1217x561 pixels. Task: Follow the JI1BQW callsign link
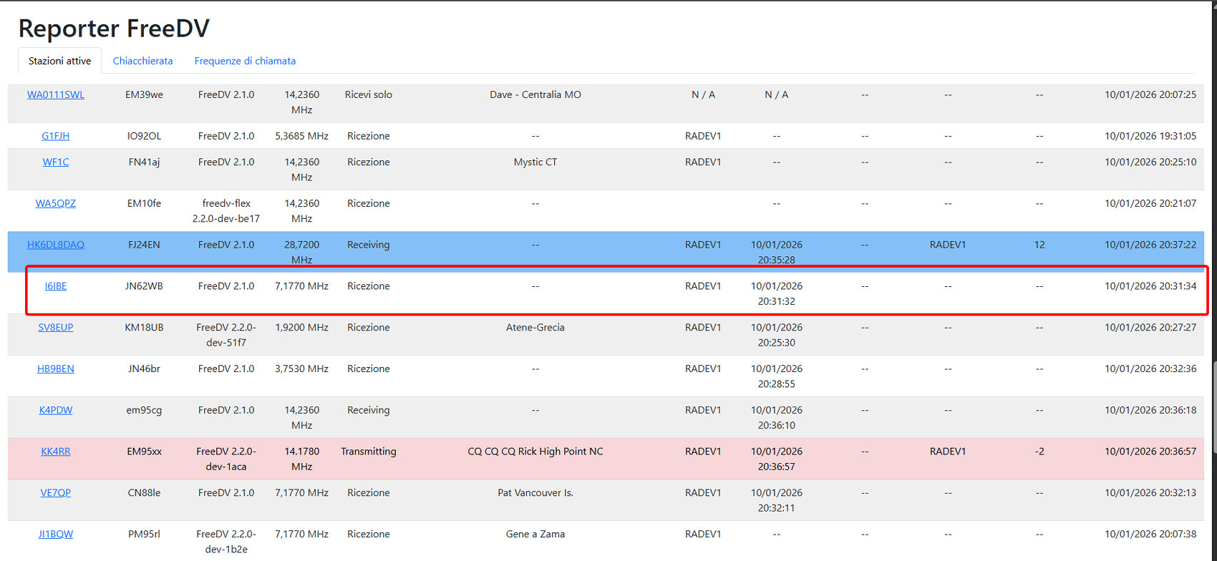click(56, 535)
